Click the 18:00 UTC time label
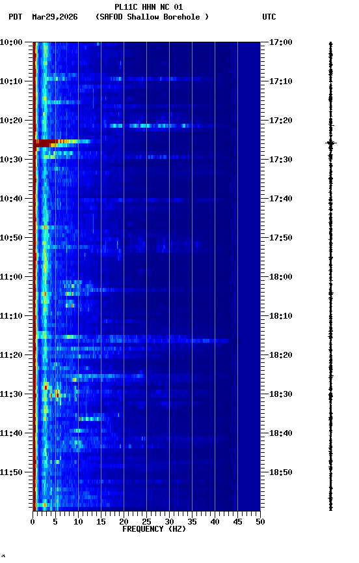This screenshot has width=359, height=563. point(281,277)
